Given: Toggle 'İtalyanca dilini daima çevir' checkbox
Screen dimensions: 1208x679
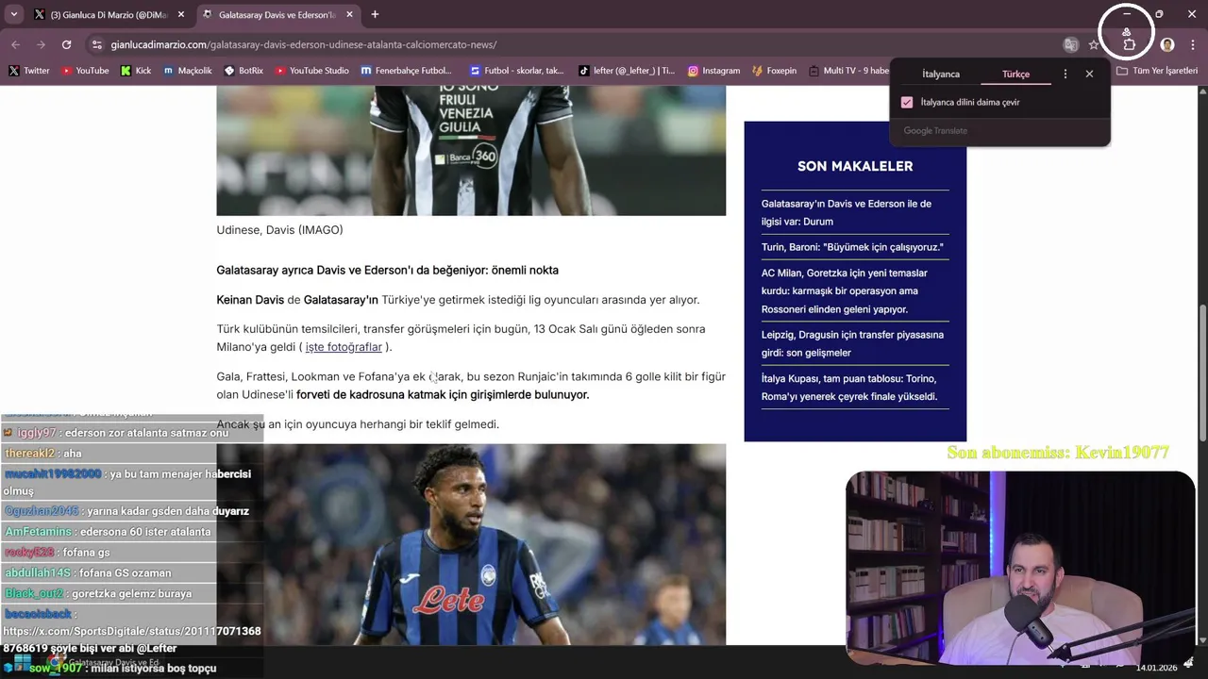Looking at the screenshot, I should point(907,102).
